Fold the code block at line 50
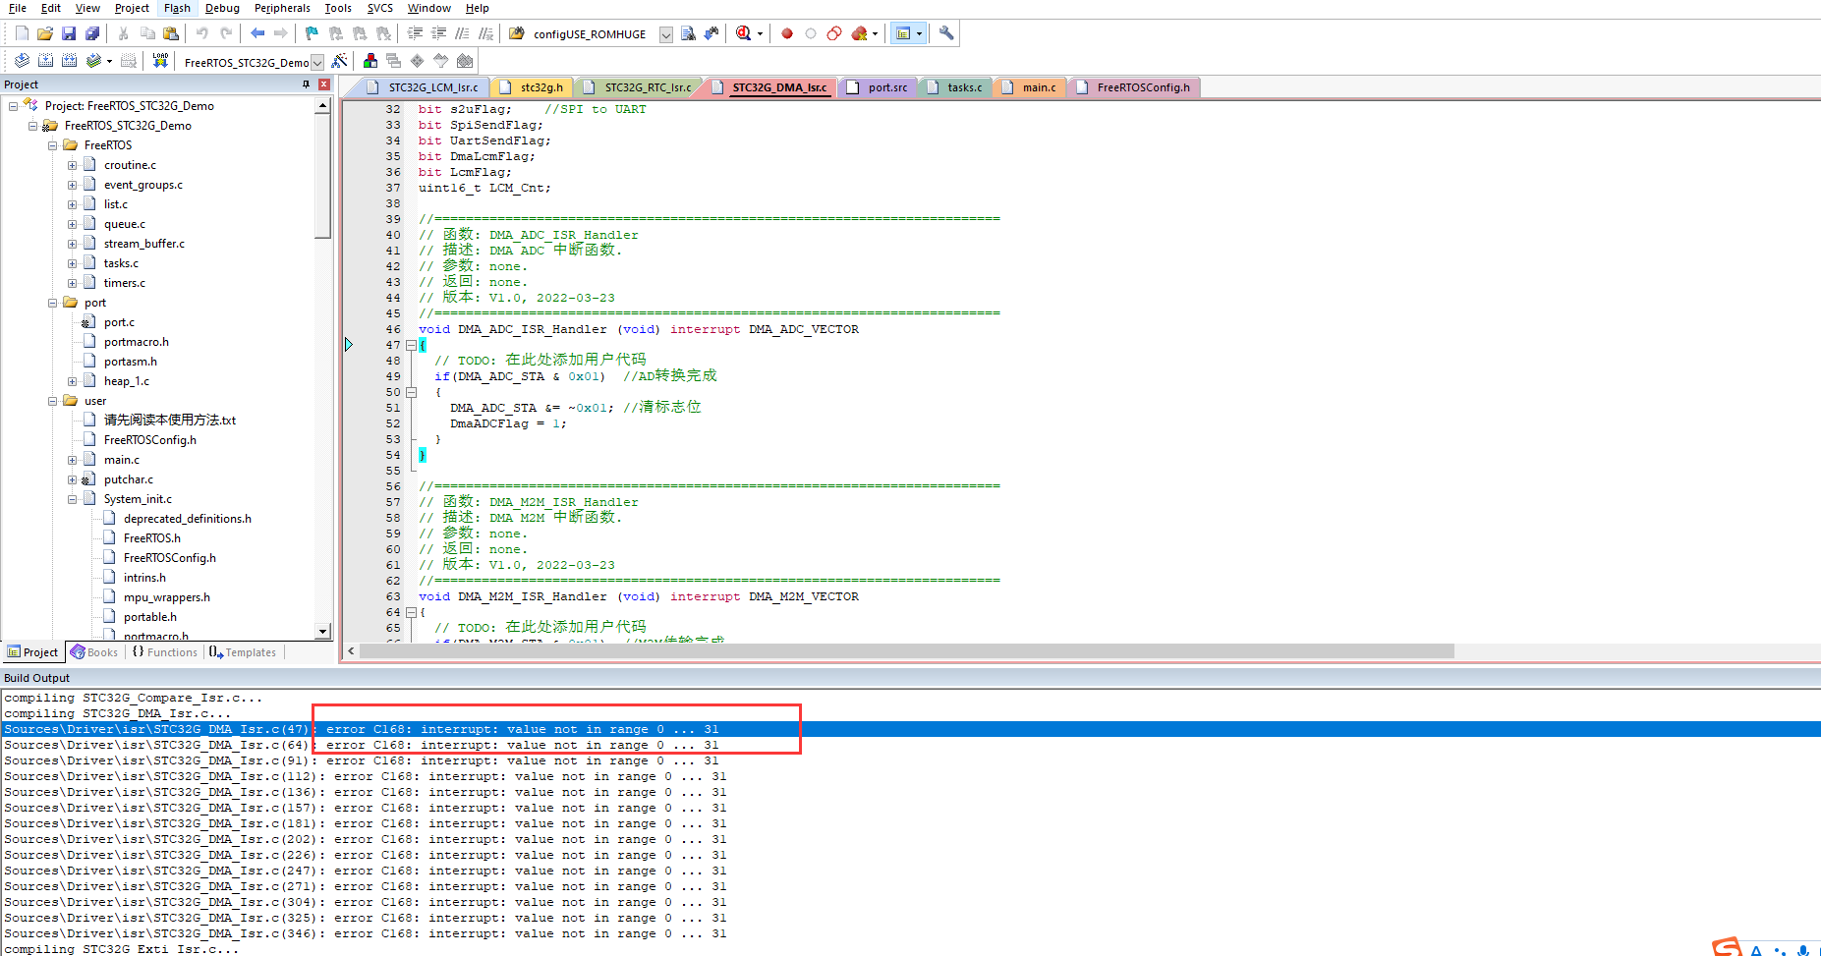This screenshot has height=956, width=1821. tap(412, 392)
